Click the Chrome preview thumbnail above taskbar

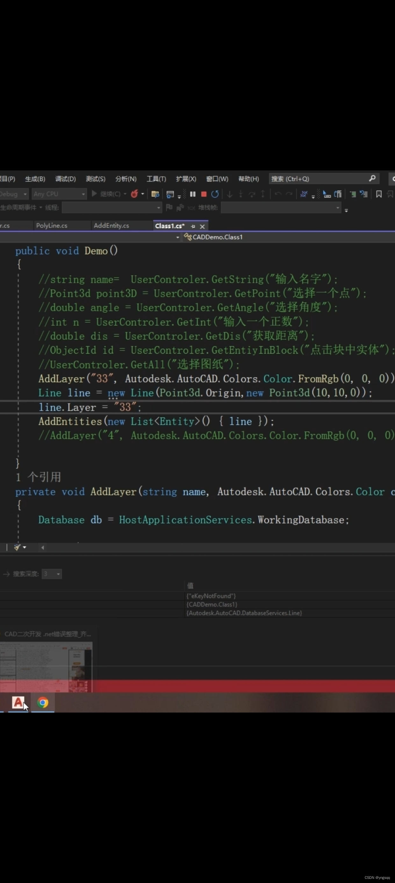coord(46,667)
